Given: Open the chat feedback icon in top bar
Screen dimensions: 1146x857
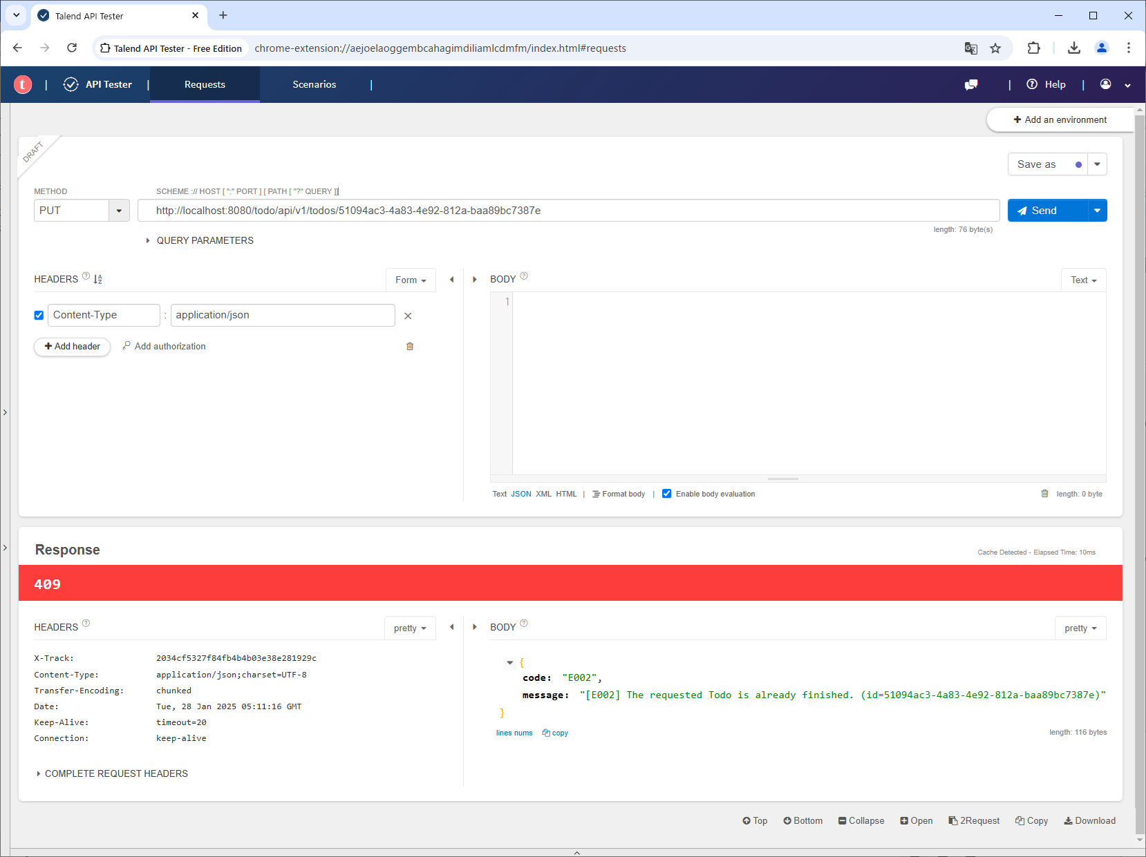Looking at the screenshot, I should tap(971, 84).
